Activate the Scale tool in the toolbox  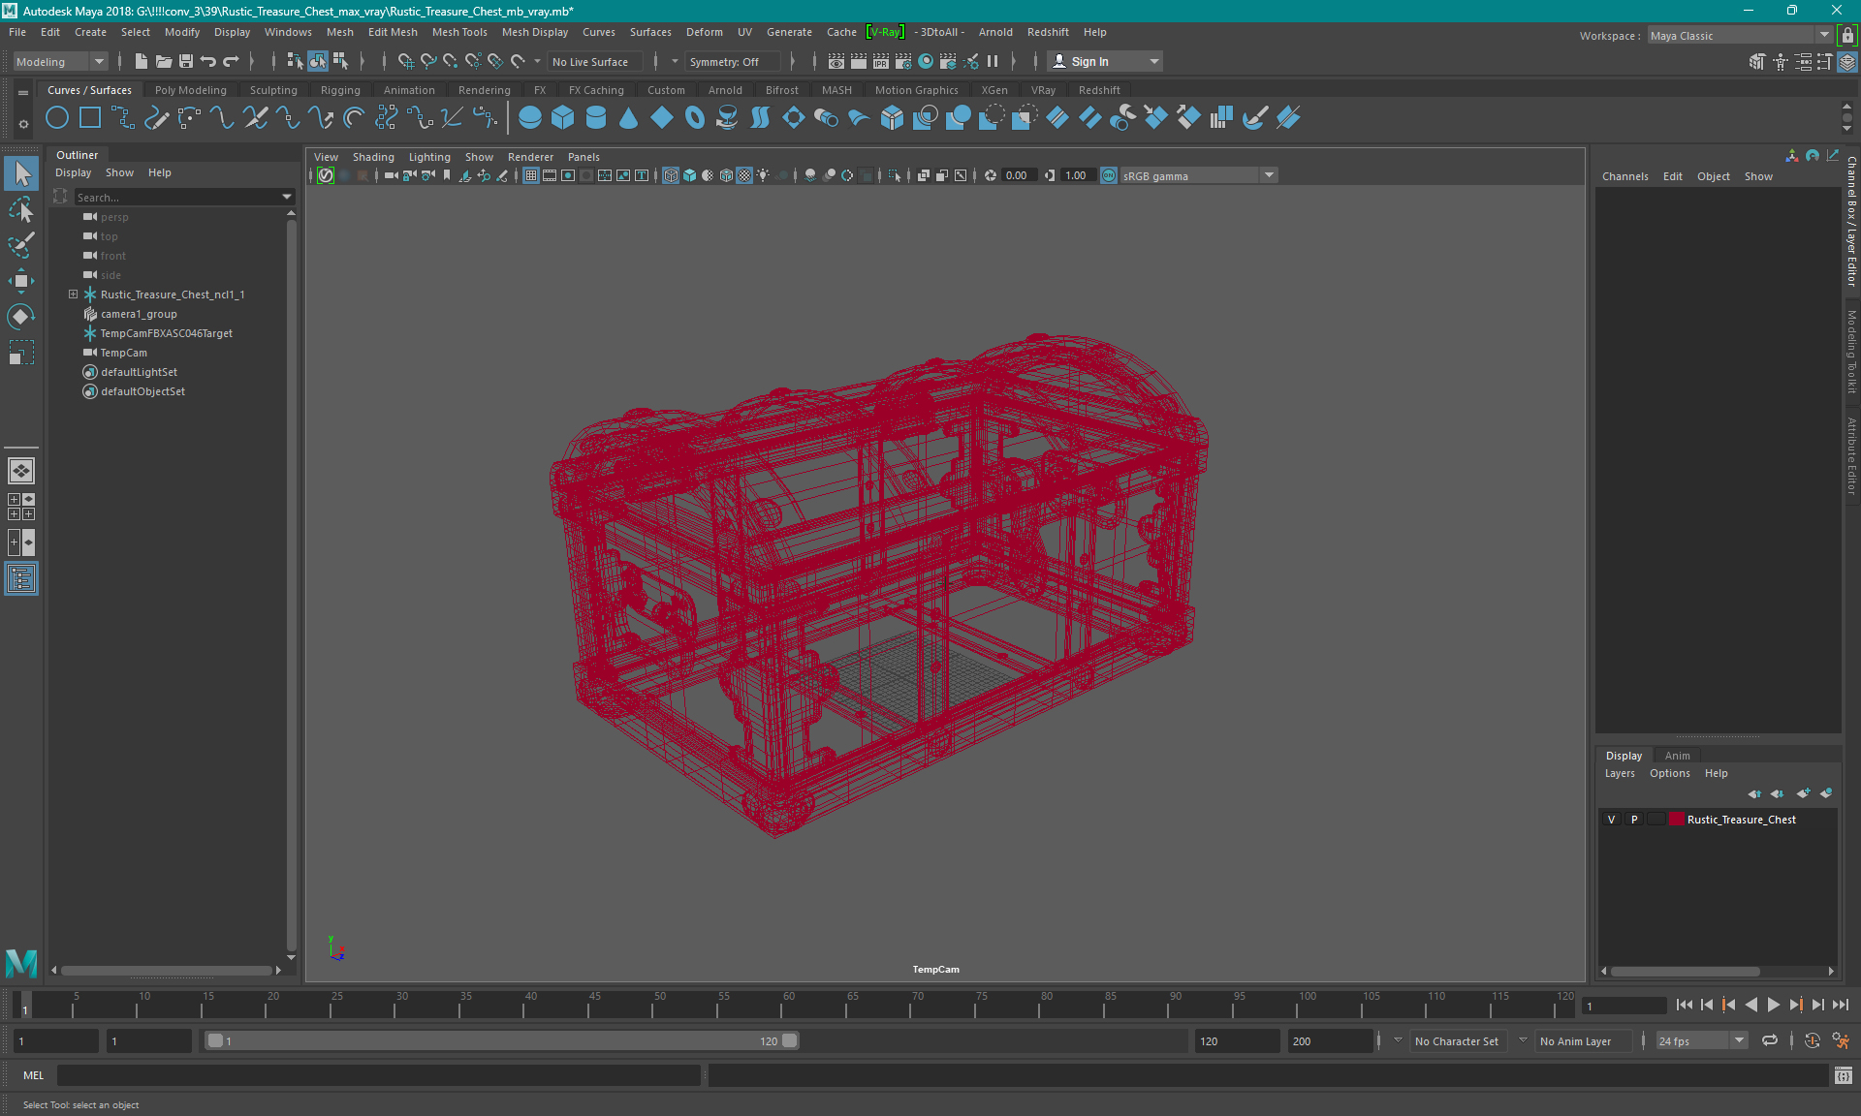tap(21, 353)
